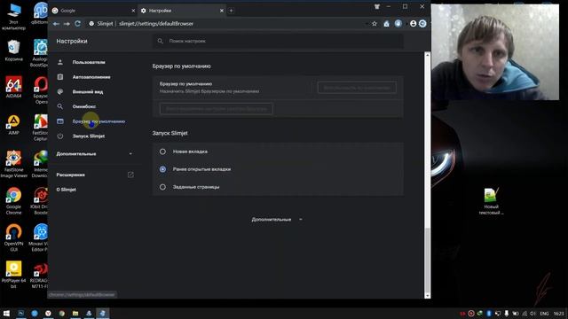Click the Slimjet menu icon at far right of toolbar
The width and height of the screenshot is (568, 319).
(x=422, y=24)
